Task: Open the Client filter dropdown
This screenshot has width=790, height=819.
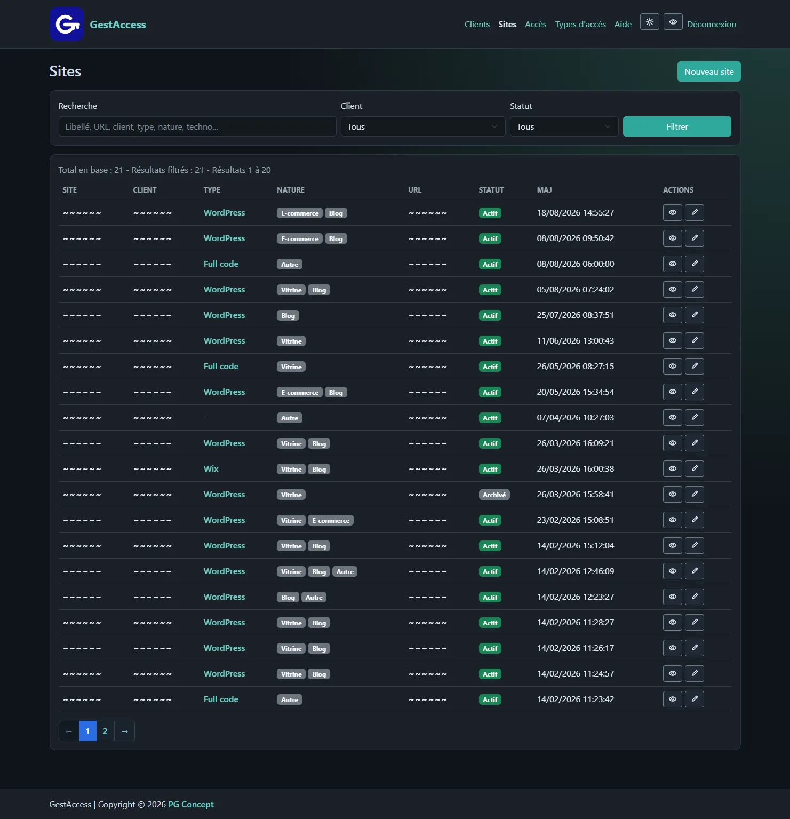Action: 422,126
